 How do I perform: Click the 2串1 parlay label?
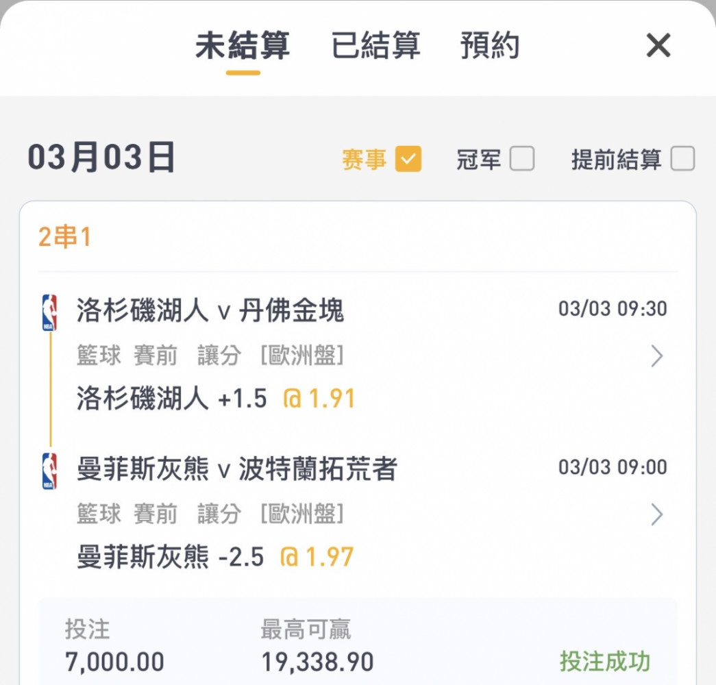[65, 237]
